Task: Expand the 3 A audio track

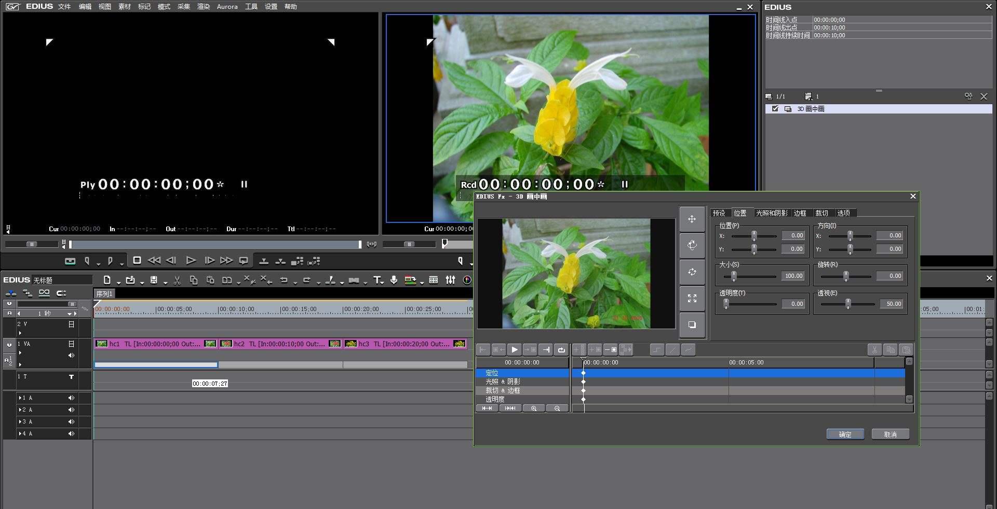Action: click(x=20, y=422)
